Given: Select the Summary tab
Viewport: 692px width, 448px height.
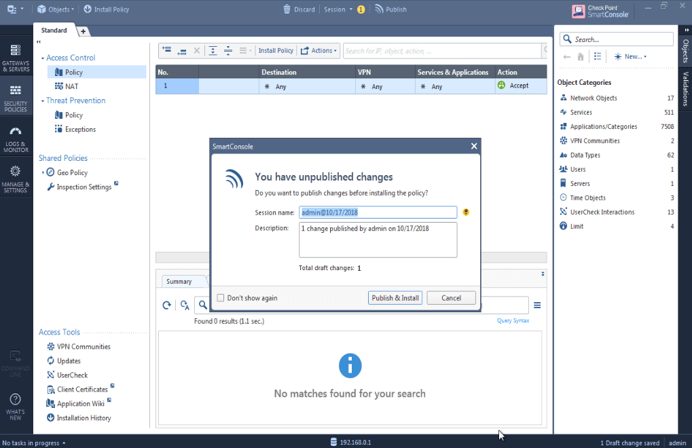Looking at the screenshot, I should pyautogui.click(x=179, y=281).
